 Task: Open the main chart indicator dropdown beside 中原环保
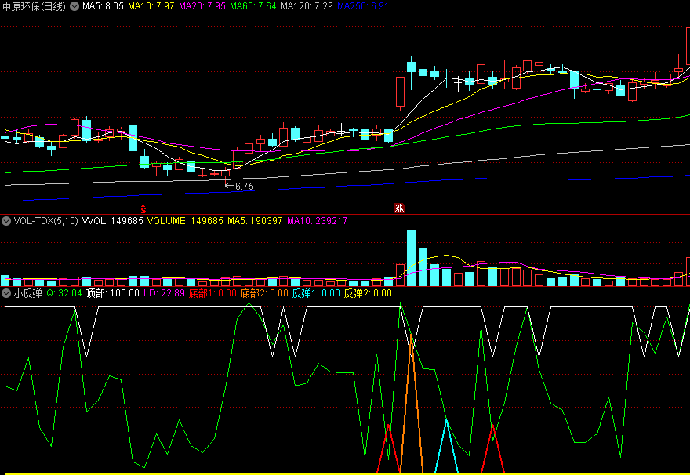pos(74,6)
